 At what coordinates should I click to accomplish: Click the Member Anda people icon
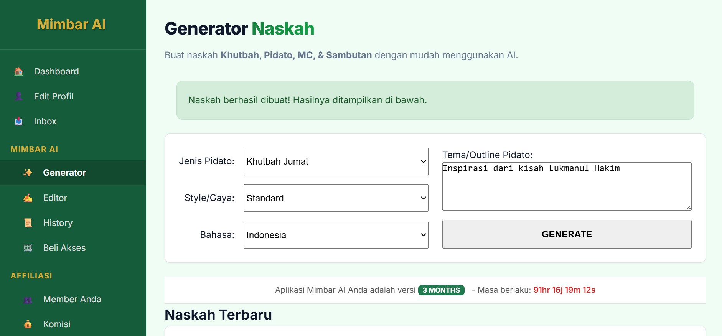[27, 299]
